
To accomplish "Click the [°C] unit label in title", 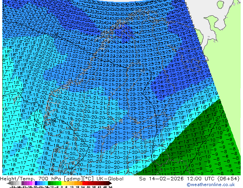I will 89,179.
